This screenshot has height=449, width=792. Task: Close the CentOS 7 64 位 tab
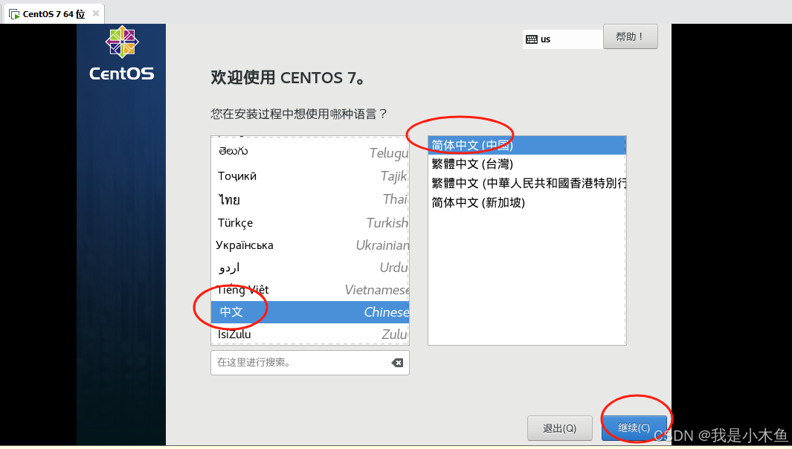pos(95,13)
